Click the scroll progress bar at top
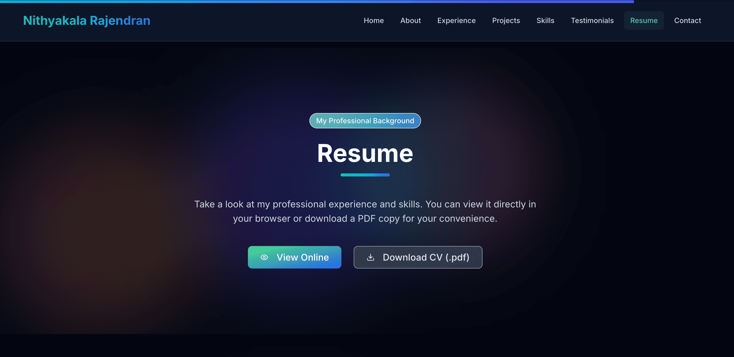The image size is (734, 357). [x=316, y=2]
